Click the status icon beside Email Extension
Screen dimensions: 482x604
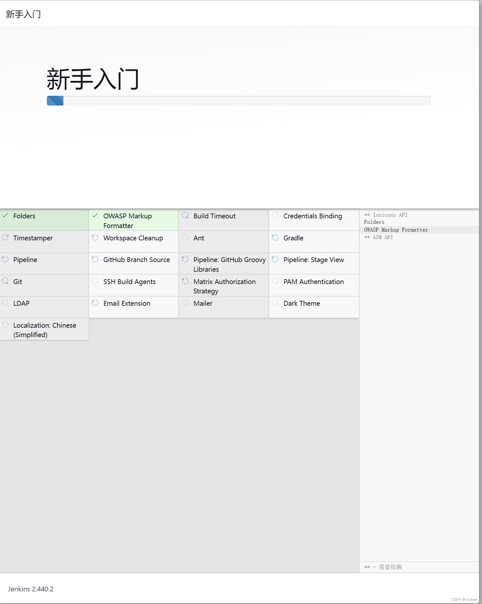(95, 303)
